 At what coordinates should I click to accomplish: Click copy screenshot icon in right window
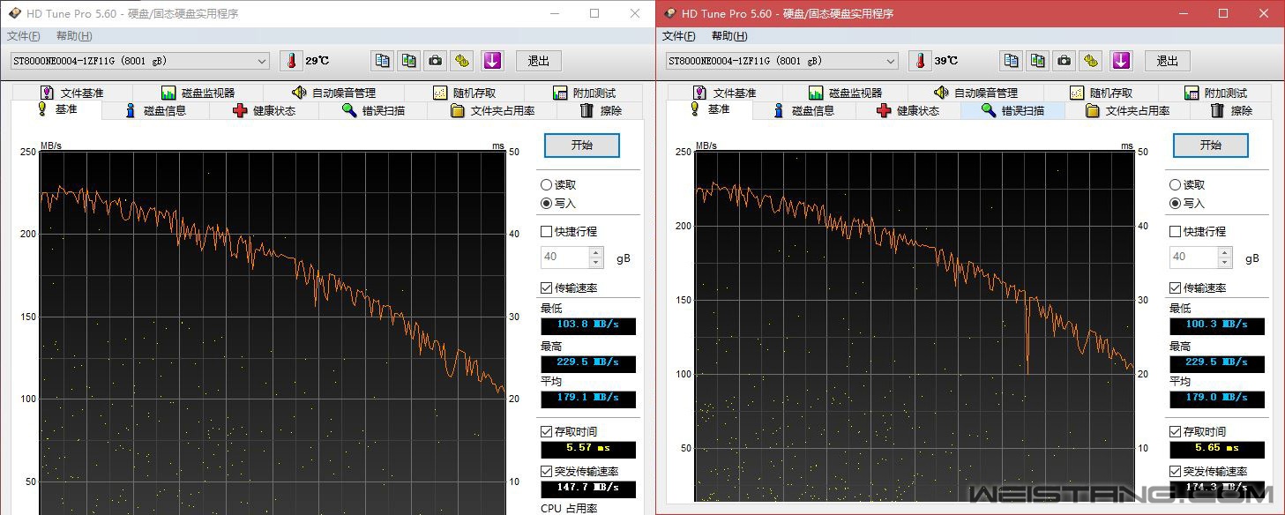(x=1037, y=61)
